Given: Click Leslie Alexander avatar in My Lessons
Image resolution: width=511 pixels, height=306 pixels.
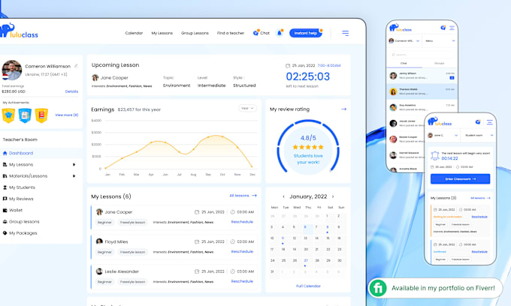Looking at the screenshot, I should 99,271.
